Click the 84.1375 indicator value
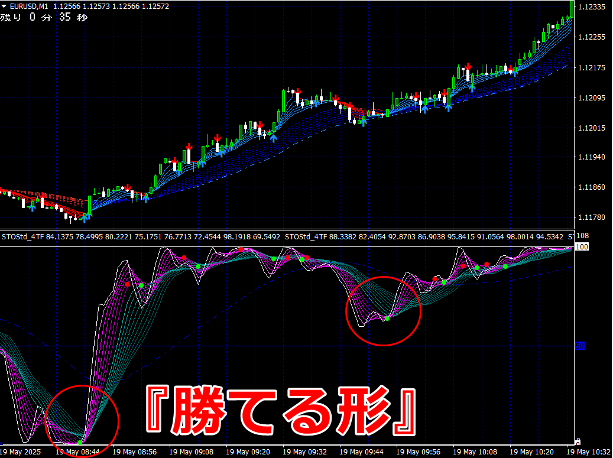Image resolution: width=613 pixels, height=458 pixels. (60, 237)
